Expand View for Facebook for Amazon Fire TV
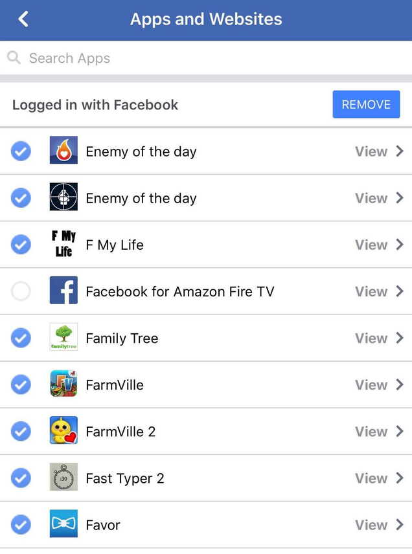 [379, 291]
